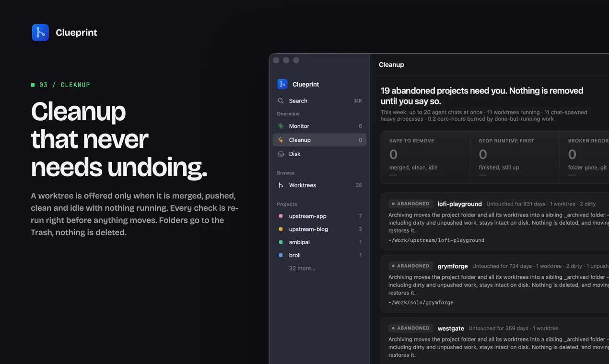Open the Disk section
Image resolution: width=609 pixels, height=364 pixels.
point(319,154)
